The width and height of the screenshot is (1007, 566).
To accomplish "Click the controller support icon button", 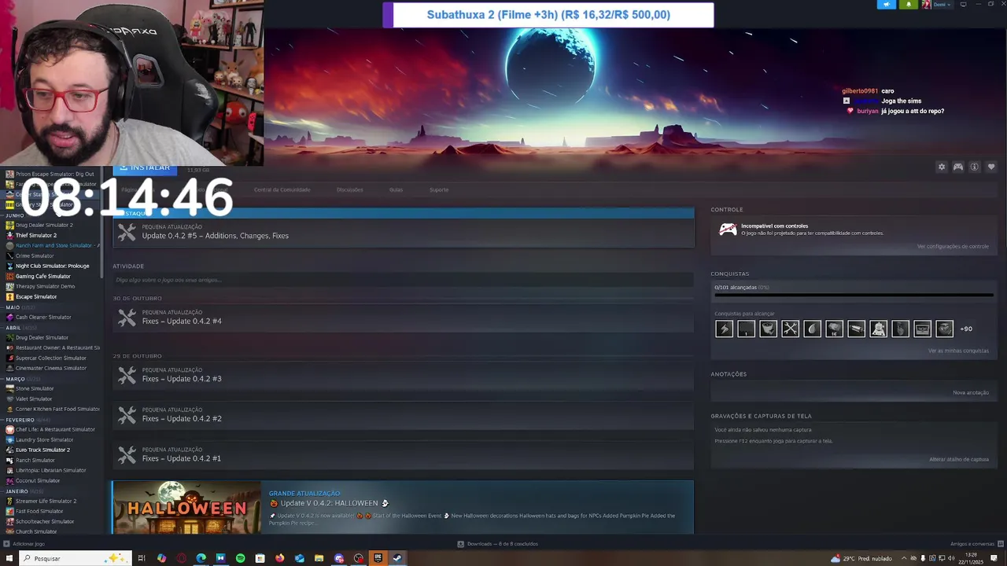I will pos(957,167).
